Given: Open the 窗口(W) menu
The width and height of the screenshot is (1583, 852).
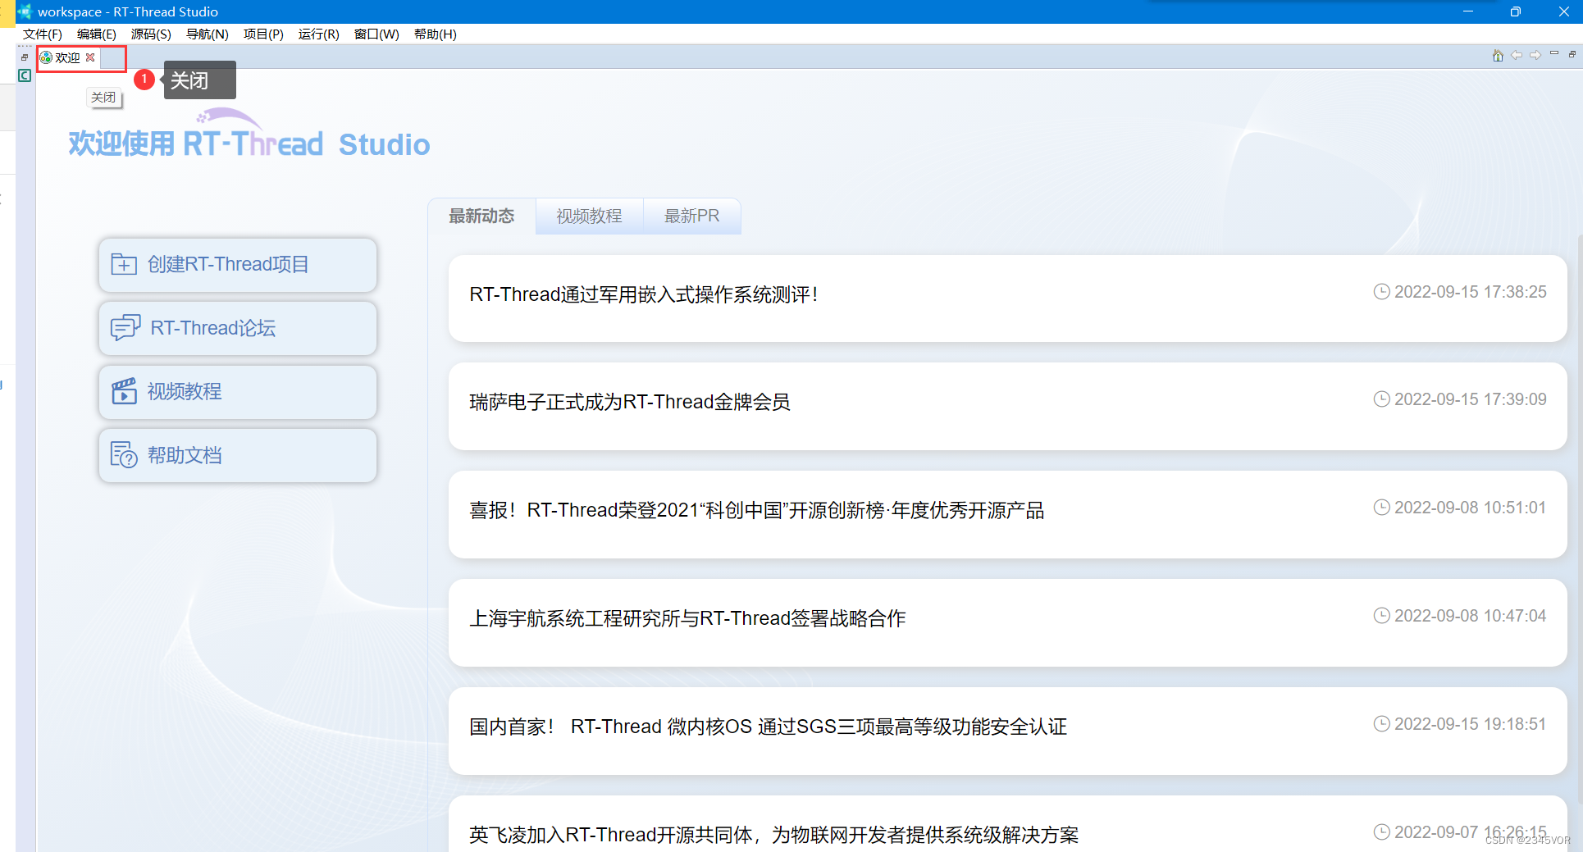Looking at the screenshot, I should click(x=376, y=34).
